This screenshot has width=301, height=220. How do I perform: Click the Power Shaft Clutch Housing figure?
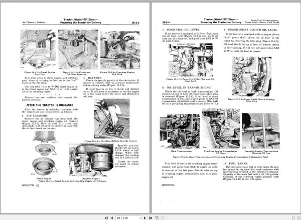[x=252, y=76]
